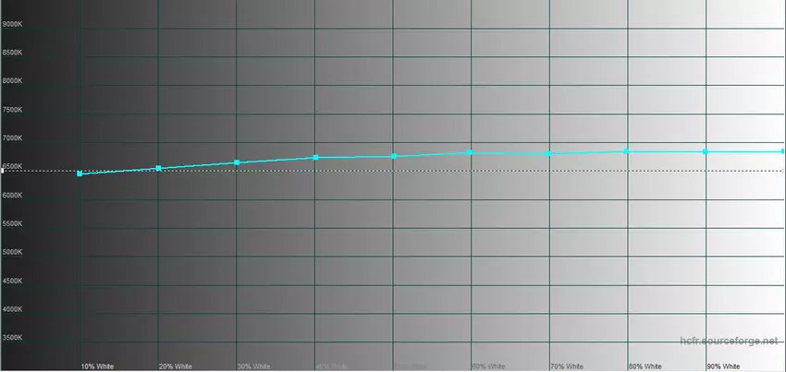
Task: Click the cyan data point at 30% White
Action: click(x=237, y=162)
